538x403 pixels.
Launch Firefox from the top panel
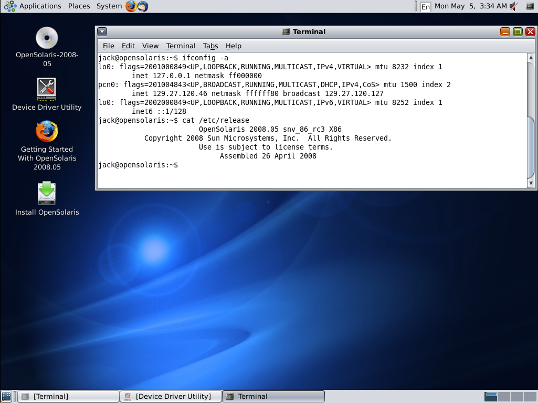click(x=131, y=6)
